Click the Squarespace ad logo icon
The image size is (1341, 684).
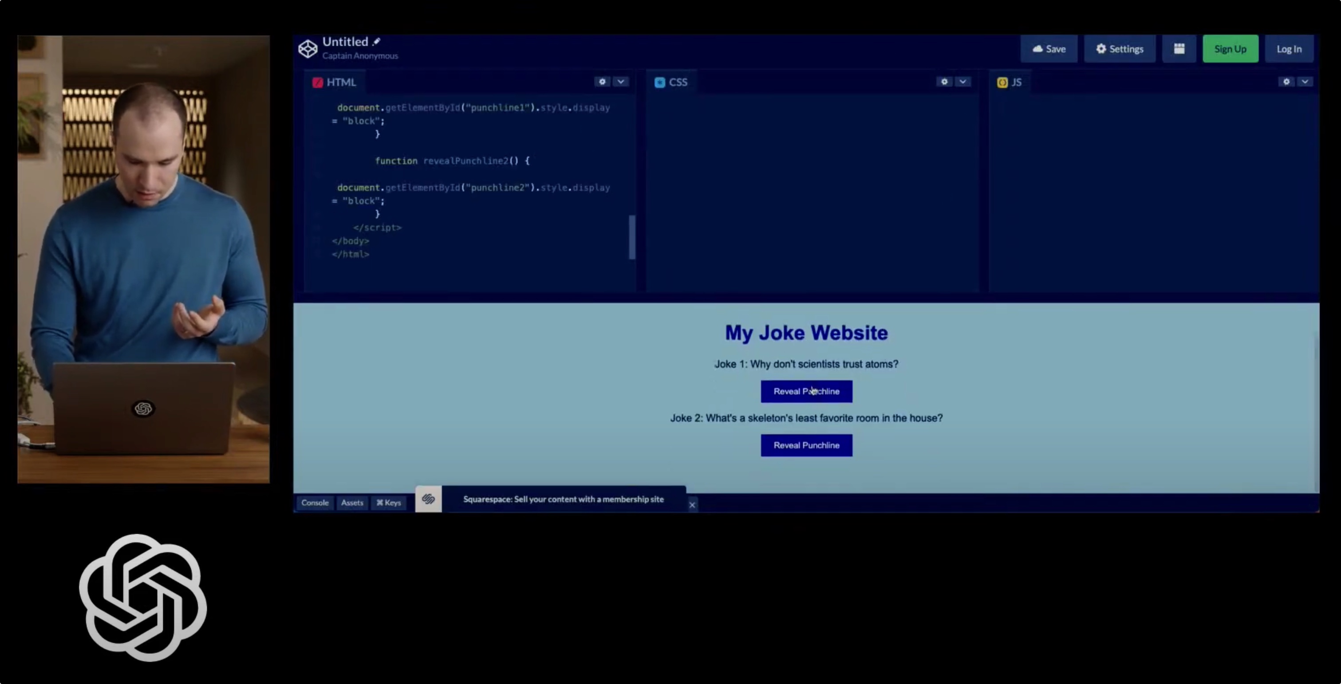[428, 499]
